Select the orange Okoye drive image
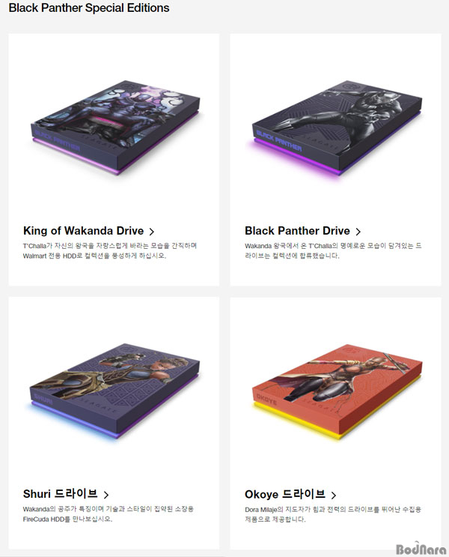Image resolution: width=449 pixels, height=557 pixels. point(337,391)
